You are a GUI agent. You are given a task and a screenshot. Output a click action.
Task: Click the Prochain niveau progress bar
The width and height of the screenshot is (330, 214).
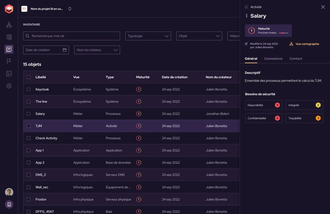pyautogui.click(x=284, y=33)
